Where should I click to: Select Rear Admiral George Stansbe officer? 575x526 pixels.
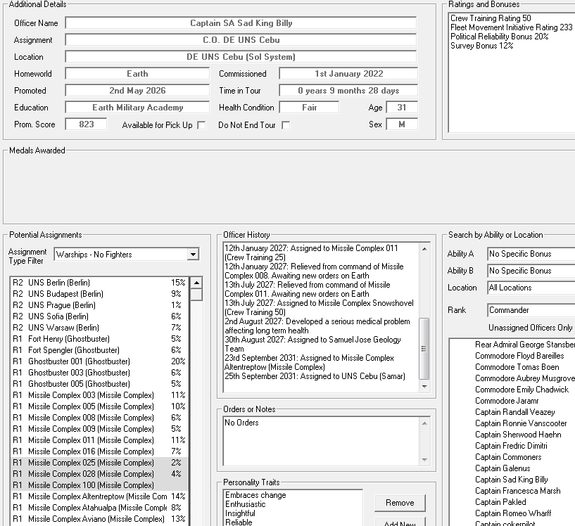[525, 345]
